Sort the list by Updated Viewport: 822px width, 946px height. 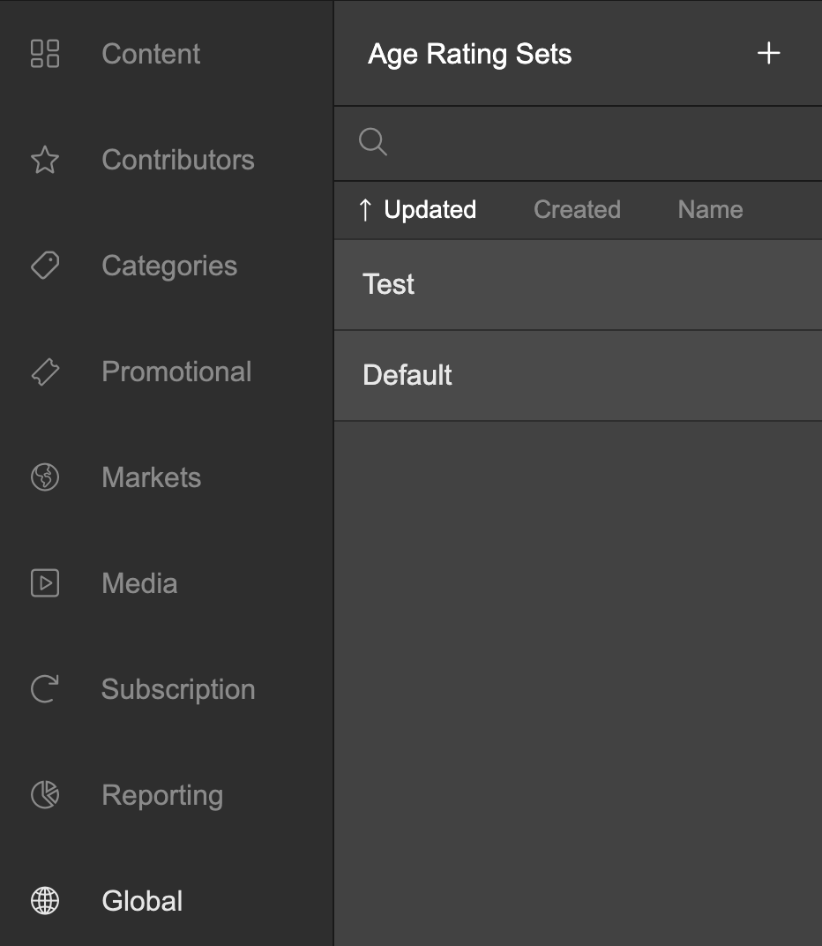coord(430,210)
